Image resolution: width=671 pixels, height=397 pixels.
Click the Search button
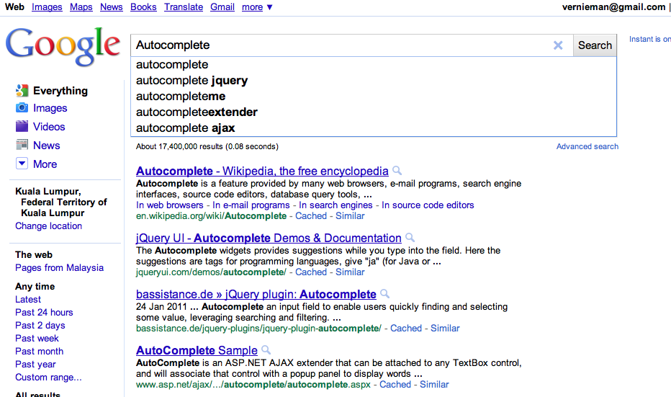click(595, 45)
